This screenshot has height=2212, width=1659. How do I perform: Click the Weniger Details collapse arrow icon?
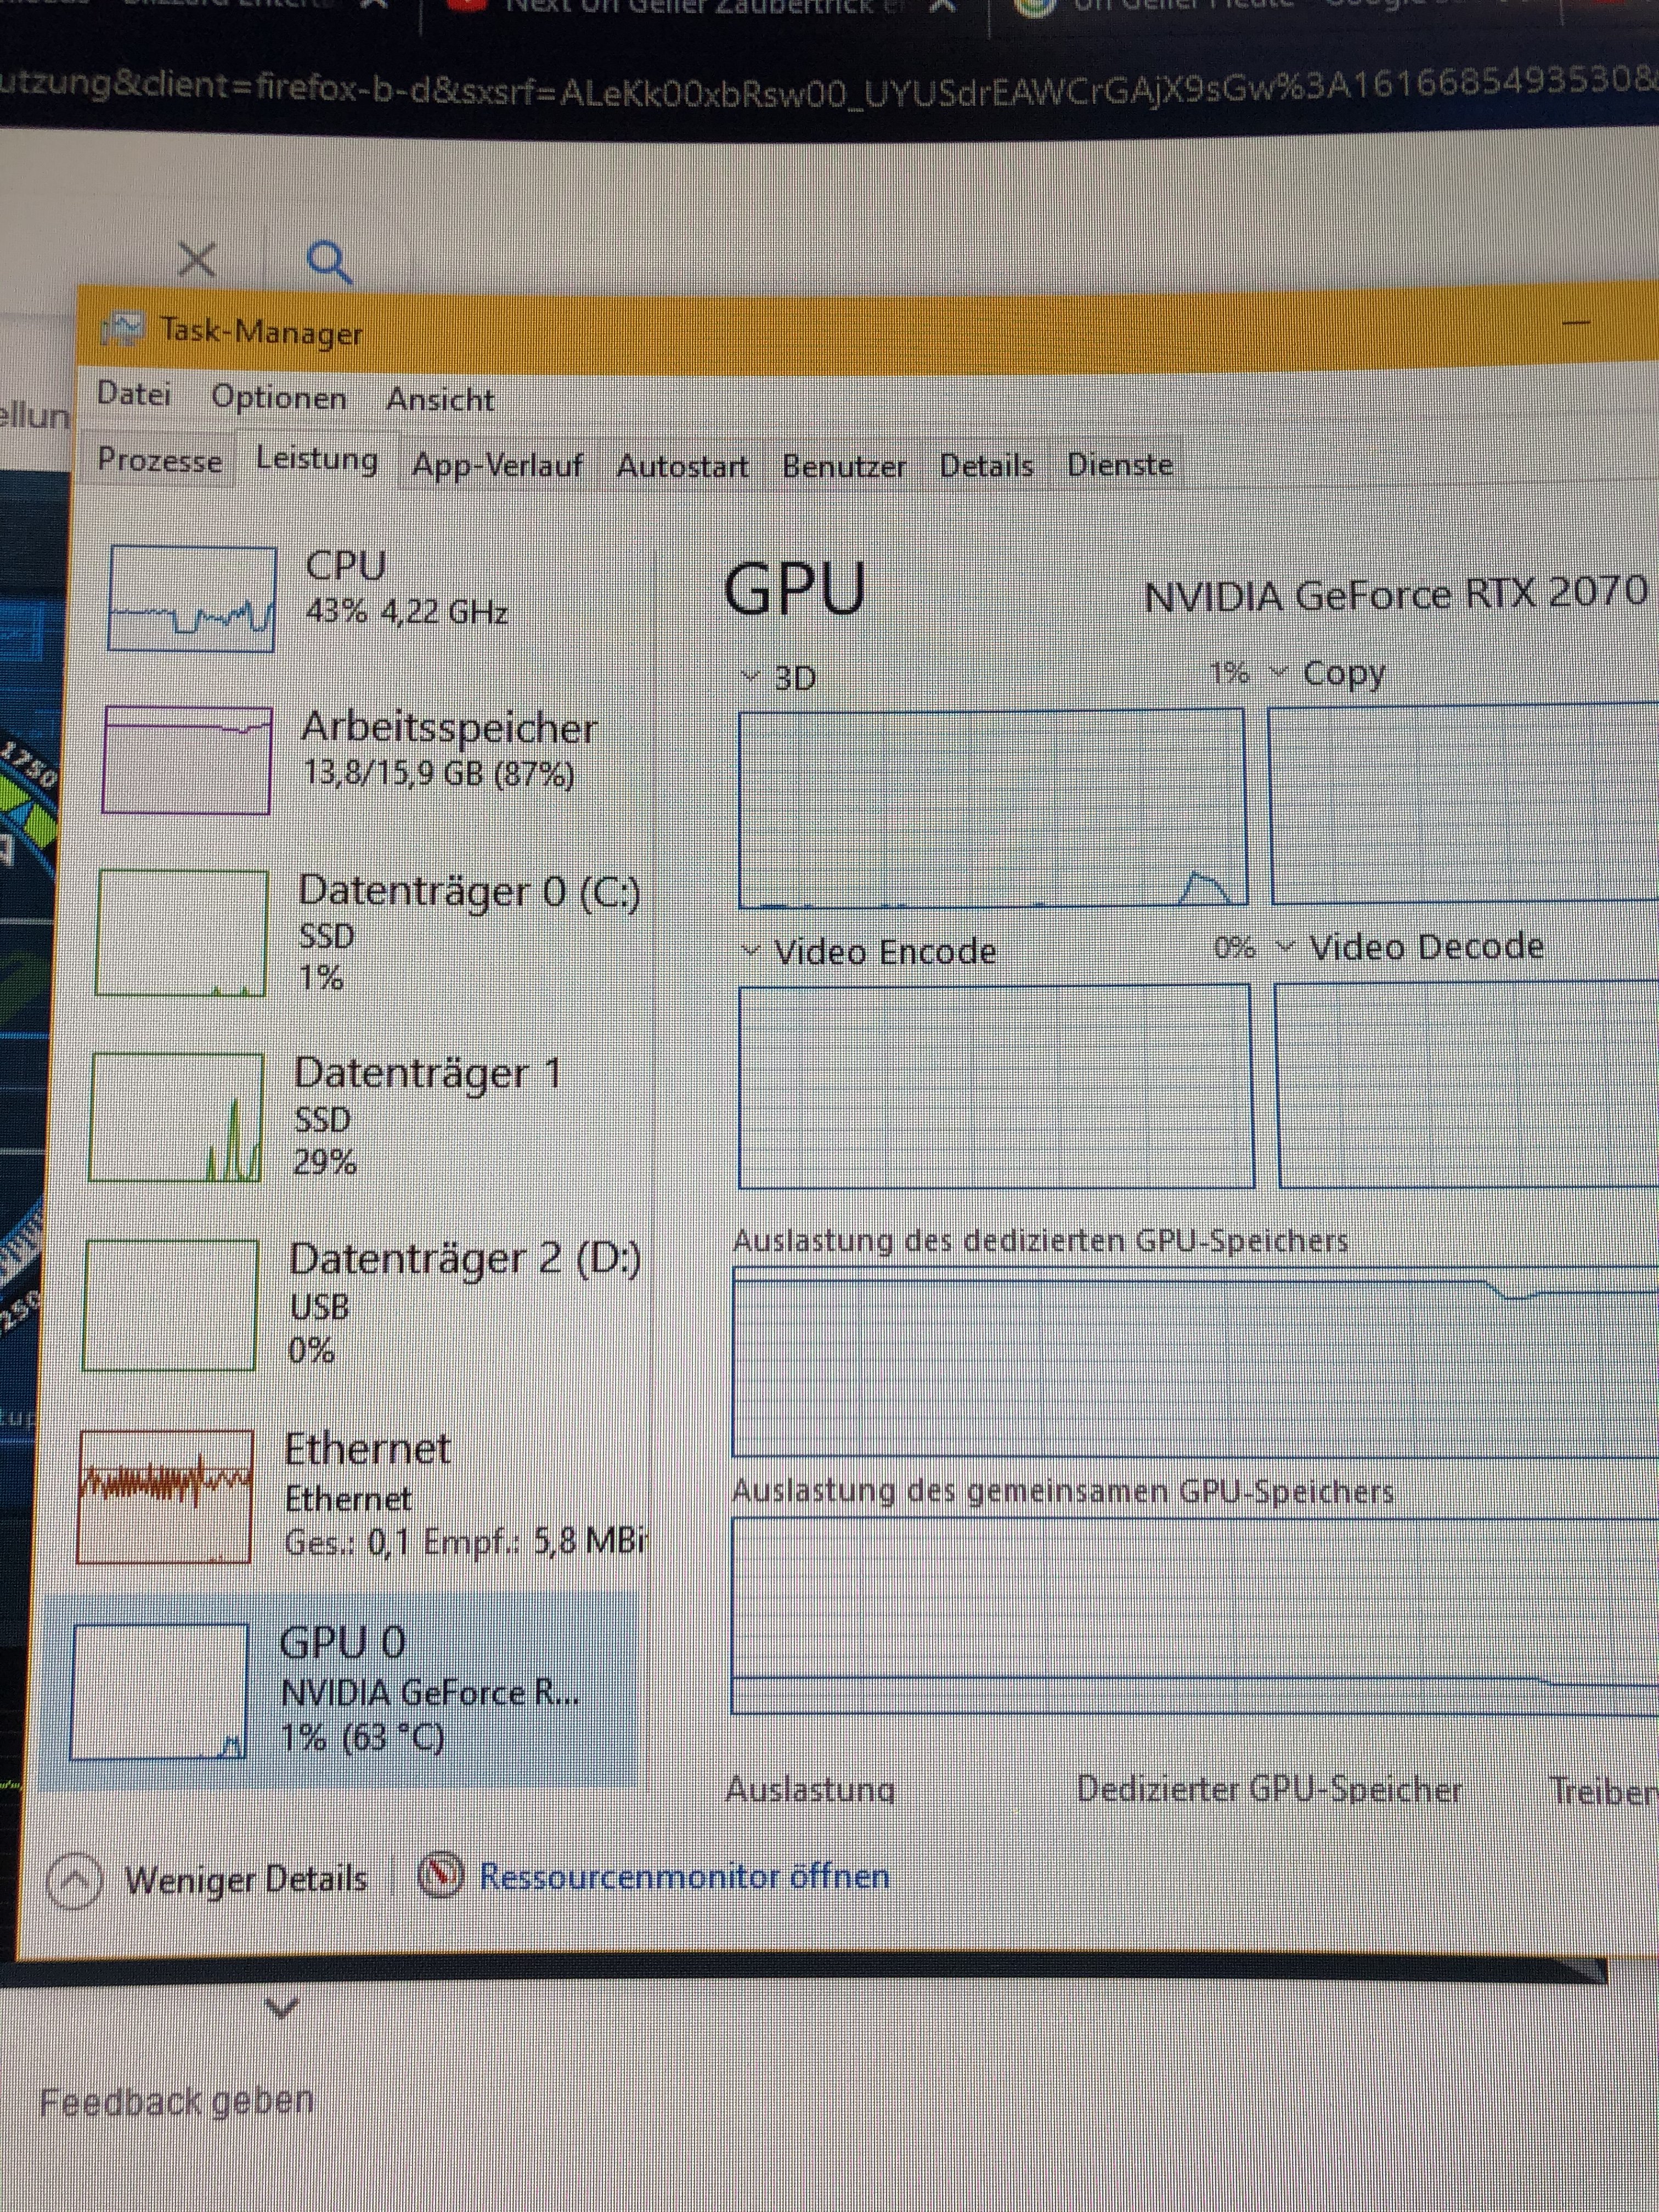(x=74, y=1880)
